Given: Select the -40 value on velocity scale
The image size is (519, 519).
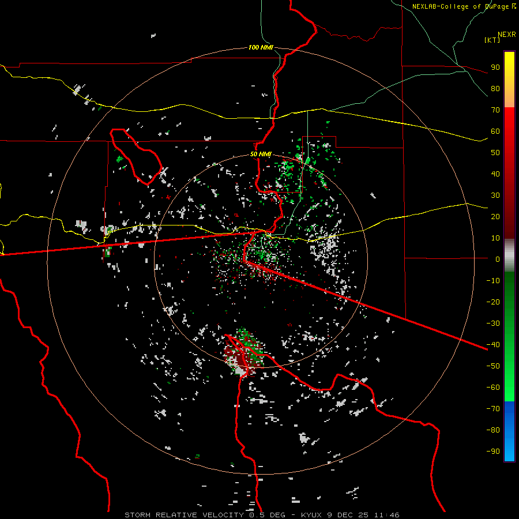Looking at the screenshot, I should 493,345.
